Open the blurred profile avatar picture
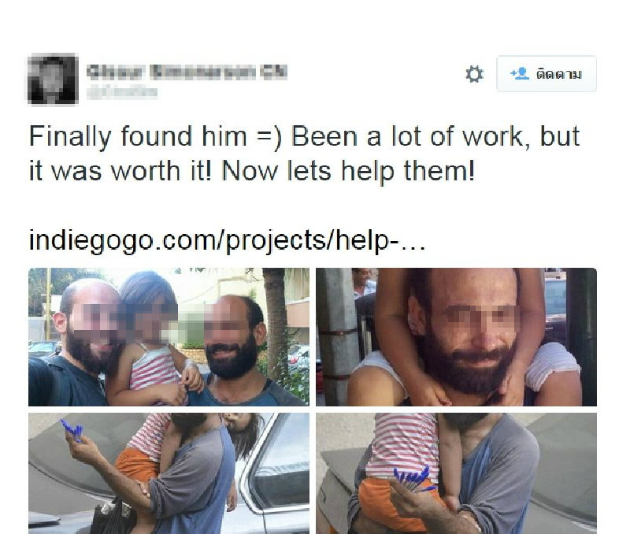Image resolution: width=630 pixels, height=534 pixels. (x=53, y=79)
